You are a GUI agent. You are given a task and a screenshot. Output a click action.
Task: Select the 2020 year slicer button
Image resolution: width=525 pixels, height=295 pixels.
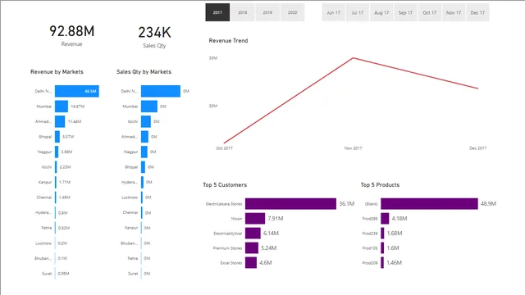(292, 12)
